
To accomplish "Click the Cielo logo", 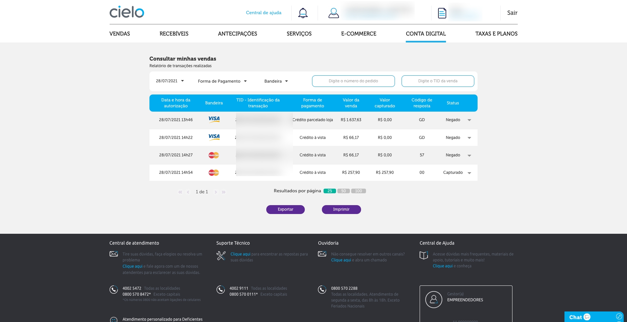I will tap(127, 12).
